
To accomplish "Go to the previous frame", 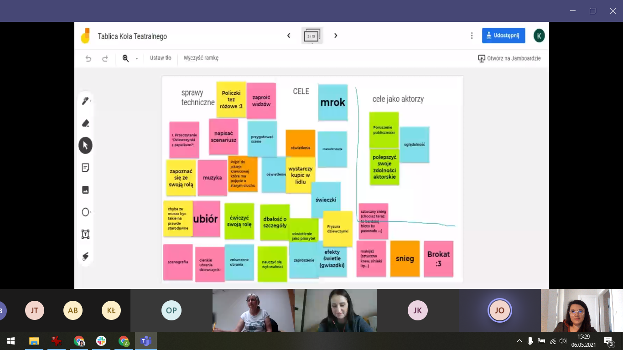I will click(289, 36).
